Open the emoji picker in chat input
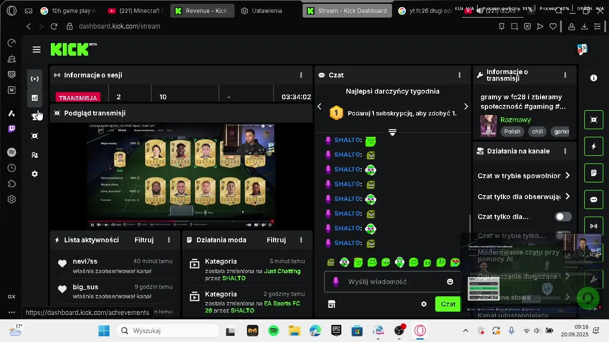609x342 pixels. click(450, 282)
